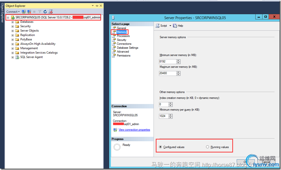
Task: Click the PolyBase folder icon
Action: coord(17,39)
